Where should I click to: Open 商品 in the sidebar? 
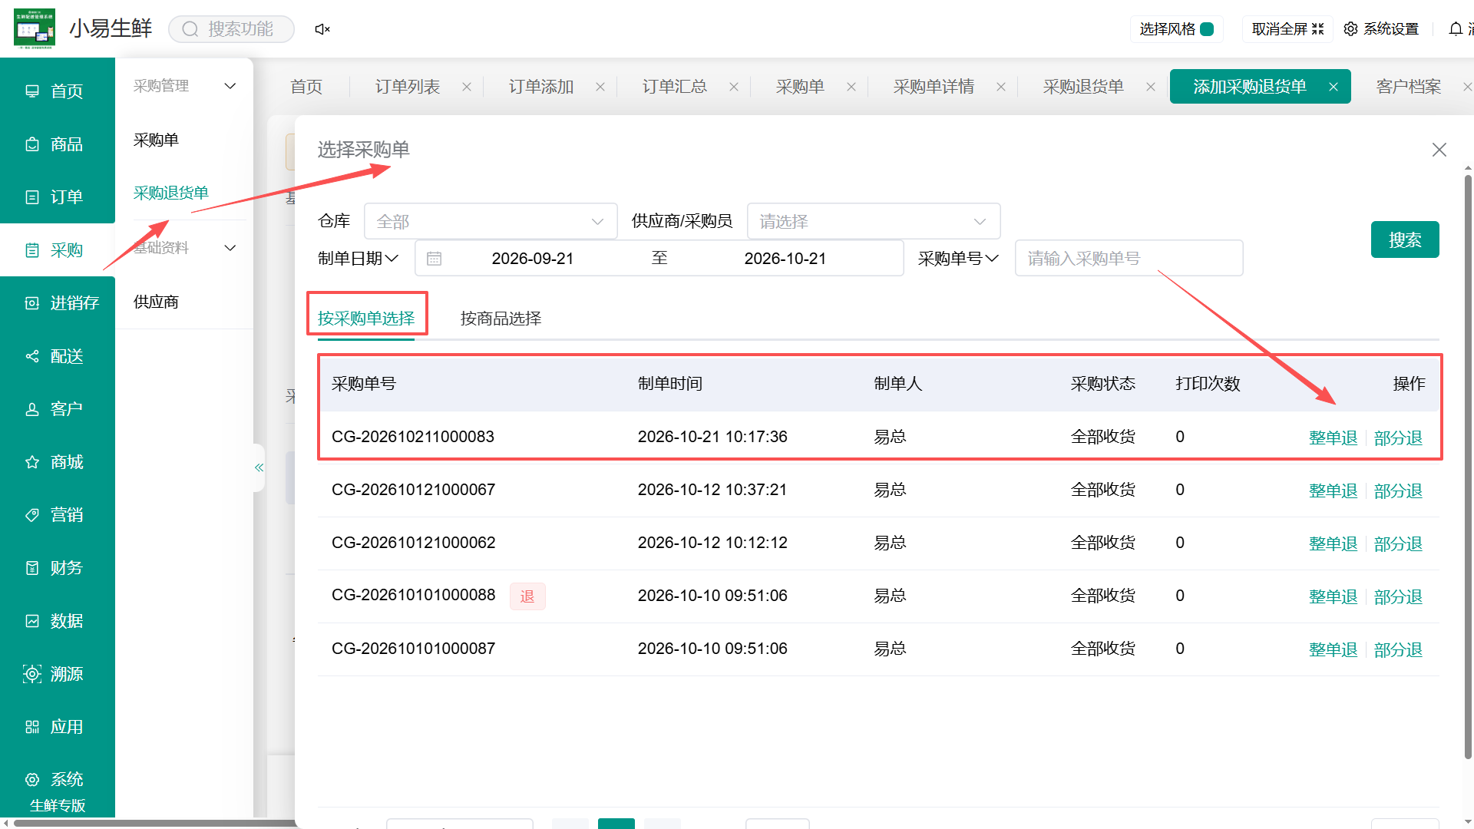click(58, 144)
